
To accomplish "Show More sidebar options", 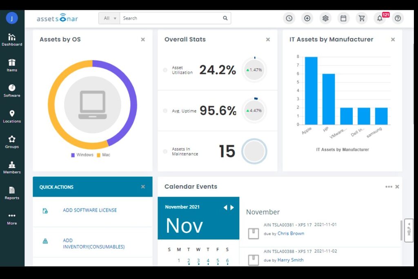I will [12, 219].
